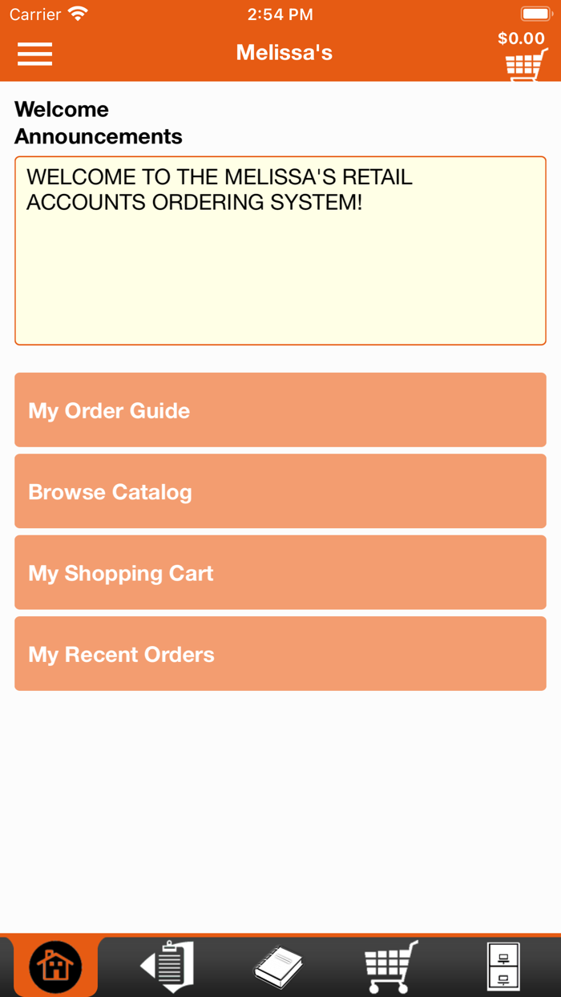The width and height of the screenshot is (561, 997).
Task: Open My Shopping Cart
Action: 280,572
